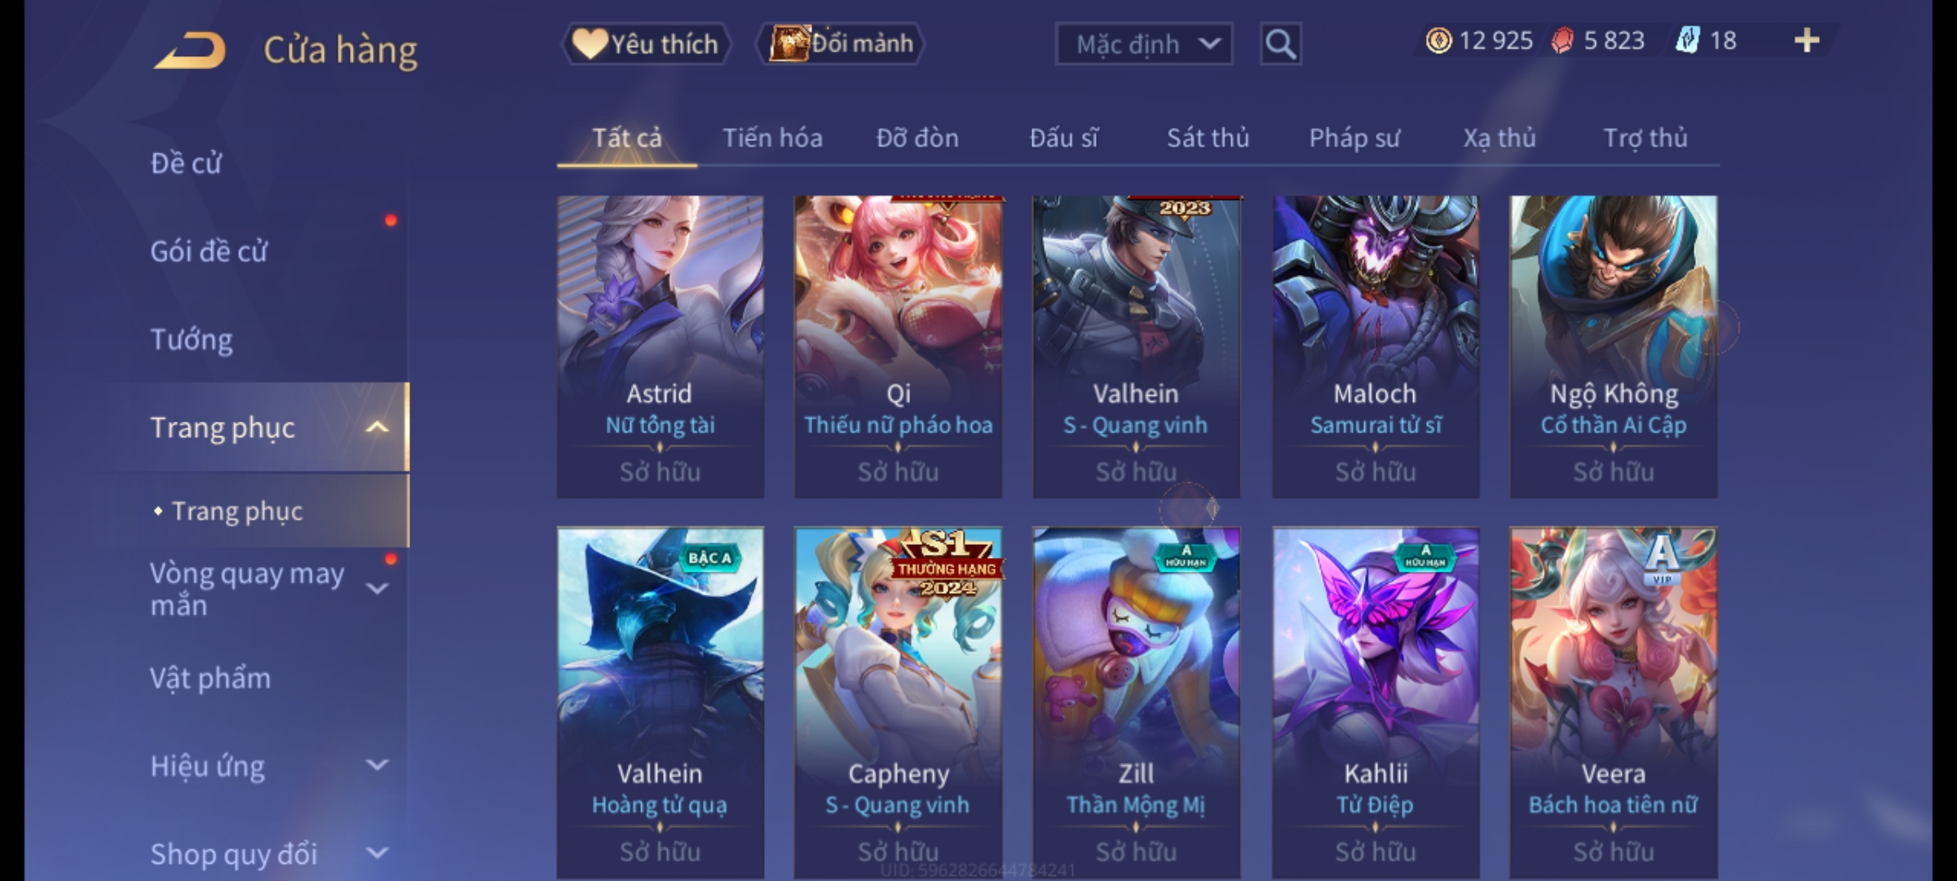The width and height of the screenshot is (1957, 881).
Task: Click the blue voucher currency icon
Action: point(1686,41)
